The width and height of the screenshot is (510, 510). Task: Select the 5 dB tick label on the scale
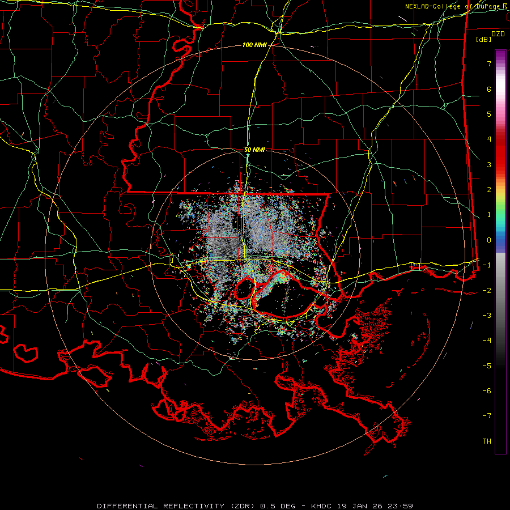click(x=489, y=114)
